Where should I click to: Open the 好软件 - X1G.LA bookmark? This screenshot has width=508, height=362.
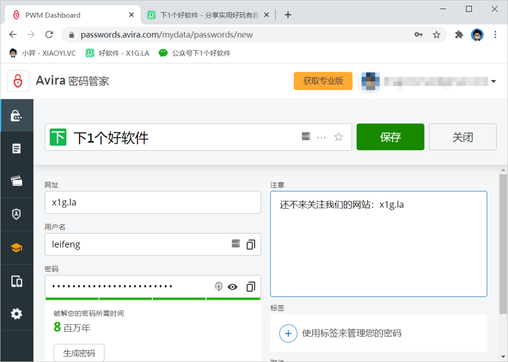117,53
